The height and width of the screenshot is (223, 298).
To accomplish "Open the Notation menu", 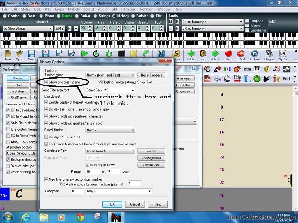I will click(146, 9).
